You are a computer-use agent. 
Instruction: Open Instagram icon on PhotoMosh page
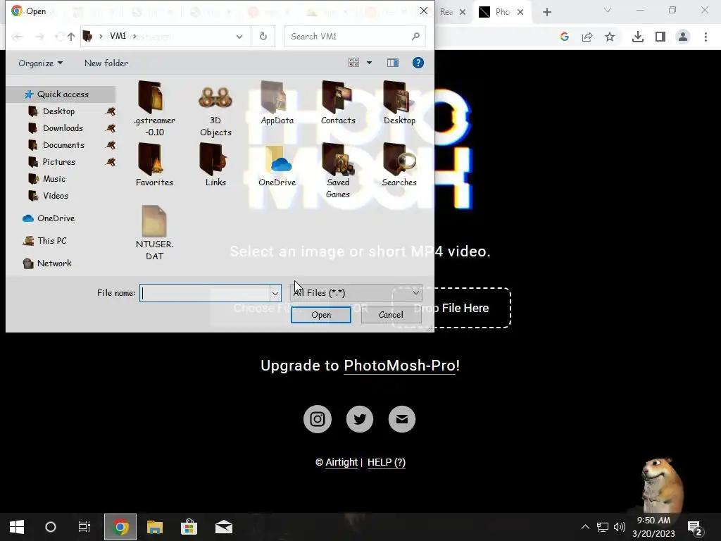(x=318, y=419)
